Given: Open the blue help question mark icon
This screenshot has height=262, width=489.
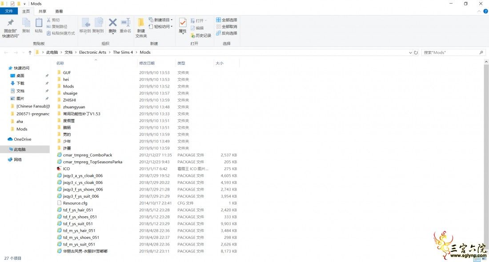Looking at the screenshot, I should pyautogui.click(x=485, y=11).
